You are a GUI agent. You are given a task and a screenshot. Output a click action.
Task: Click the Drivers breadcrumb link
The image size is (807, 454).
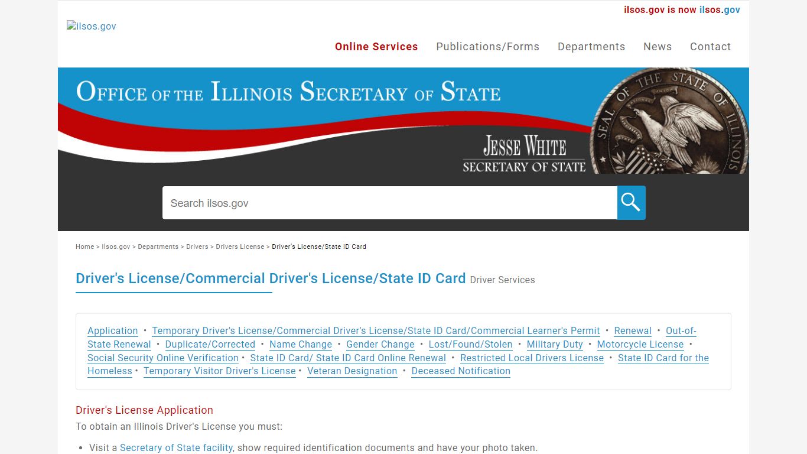[x=197, y=247]
